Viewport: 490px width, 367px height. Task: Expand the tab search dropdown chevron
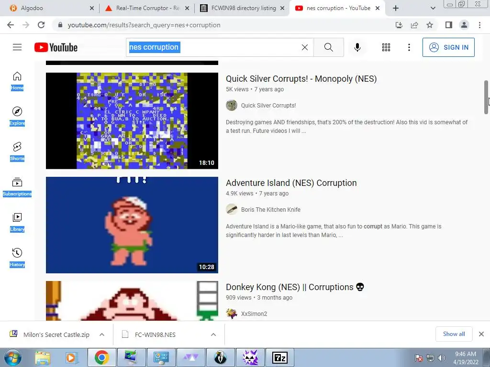[433, 8]
